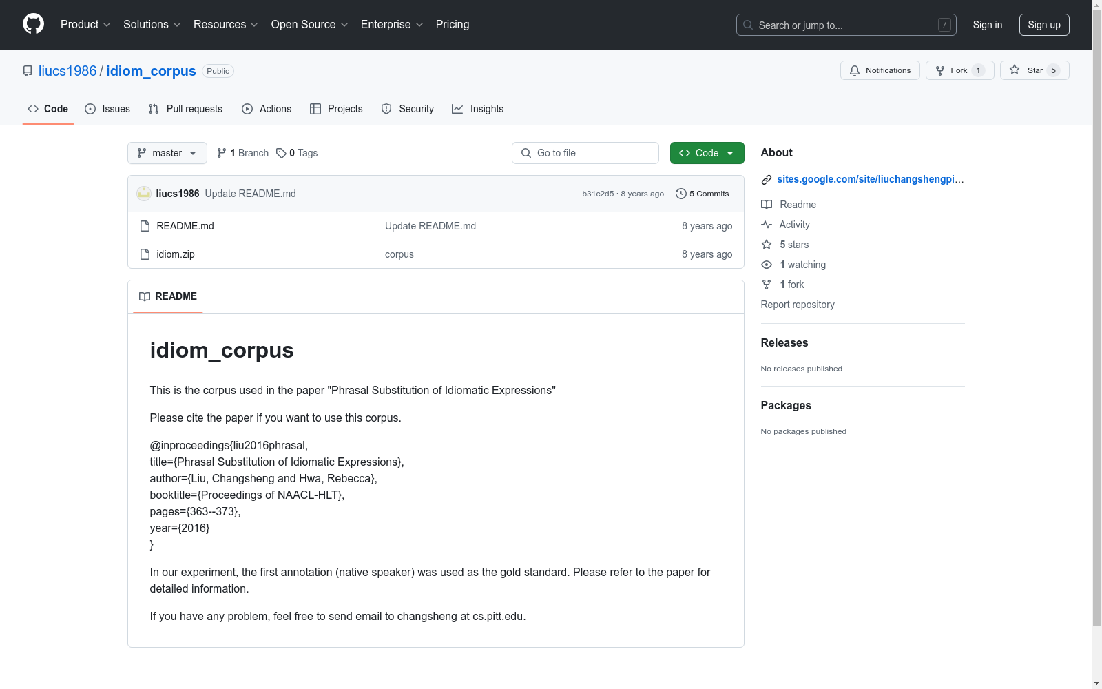Click Report repository link
Image resolution: width=1102 pixels, height=689 pixels.
click(x=798, y=305)
